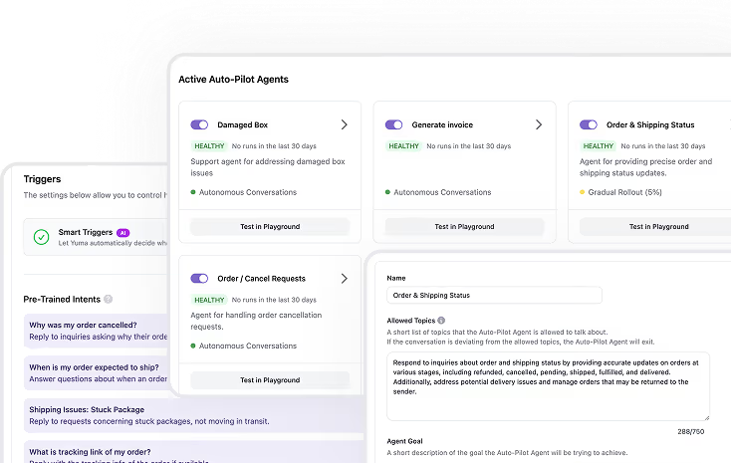This screenshot has width=731, height=463.
Task: Click HEALTHY badge on Order & Shipping Status
Action: pos(599,146)
